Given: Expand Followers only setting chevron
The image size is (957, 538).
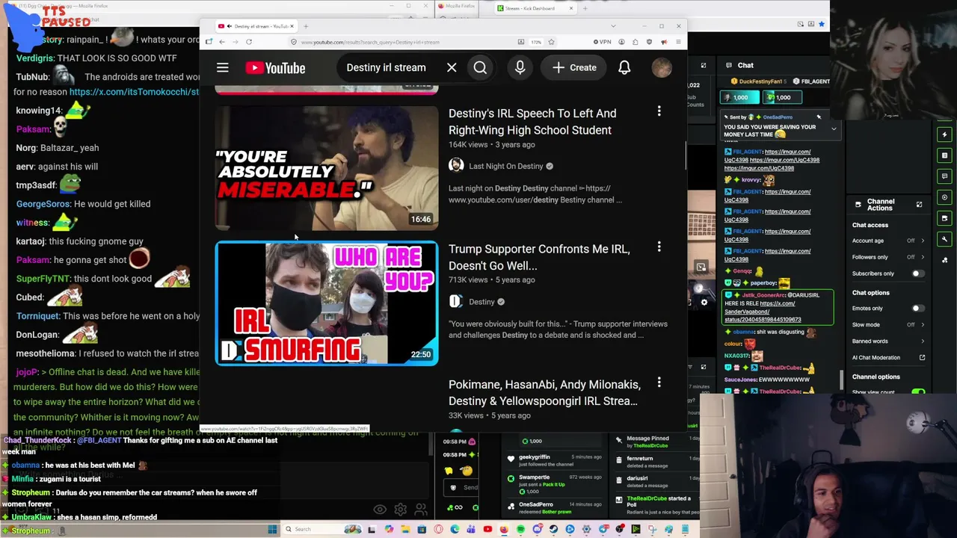Looking at the screenshot, I should point(923,257).
